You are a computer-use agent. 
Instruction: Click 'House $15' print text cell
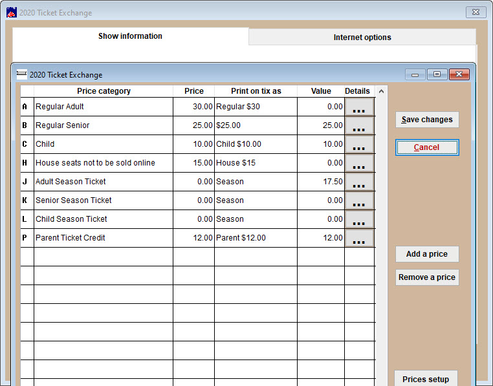(x=256, y=163)
